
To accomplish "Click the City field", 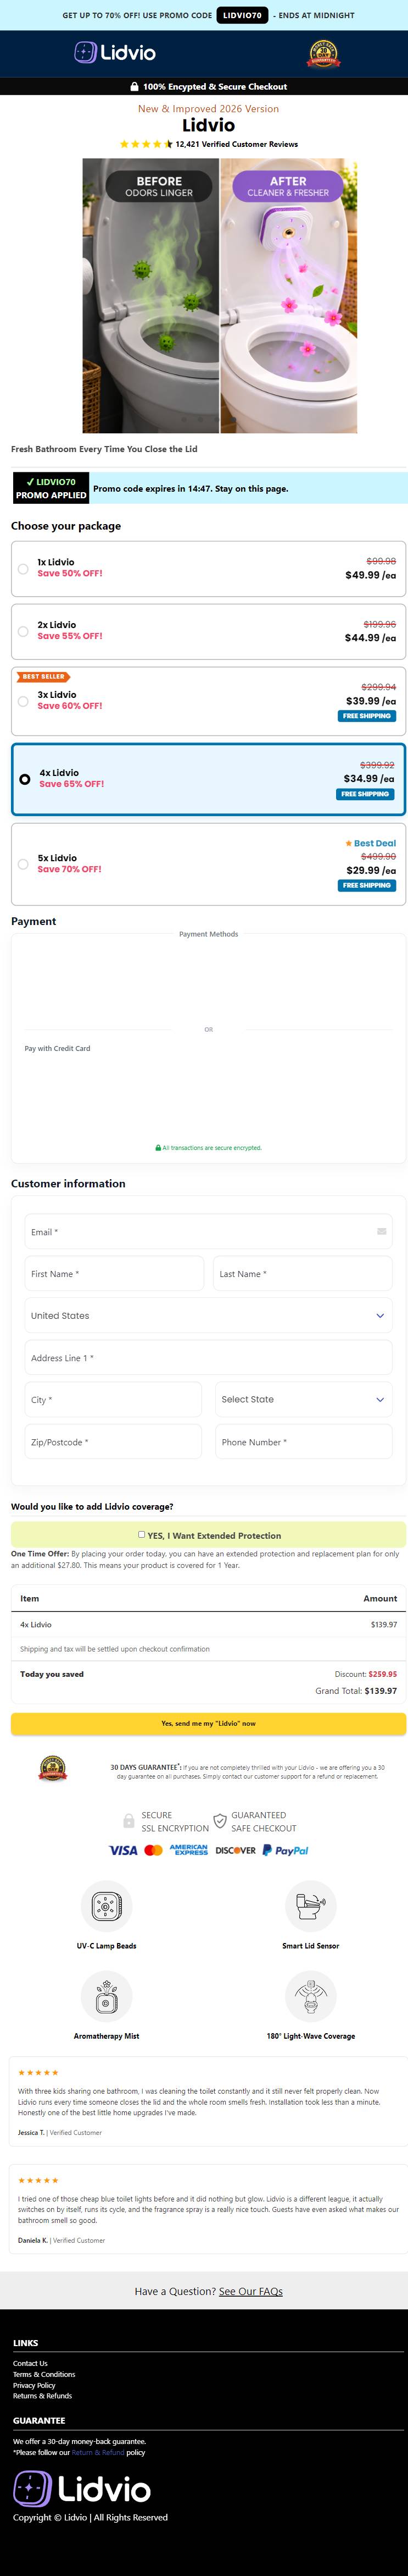I will point(113,1400).
